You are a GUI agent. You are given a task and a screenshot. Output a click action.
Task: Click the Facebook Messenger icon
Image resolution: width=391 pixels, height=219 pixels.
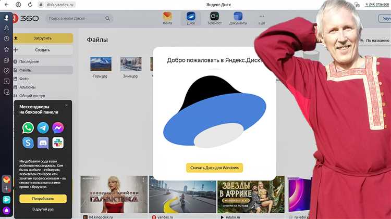(58, 127)
